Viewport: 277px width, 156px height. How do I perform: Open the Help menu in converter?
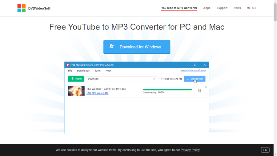point(108,71)
